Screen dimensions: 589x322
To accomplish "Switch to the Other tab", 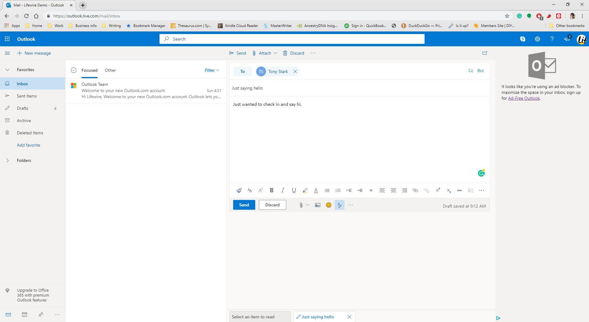I will pos(110,70).
